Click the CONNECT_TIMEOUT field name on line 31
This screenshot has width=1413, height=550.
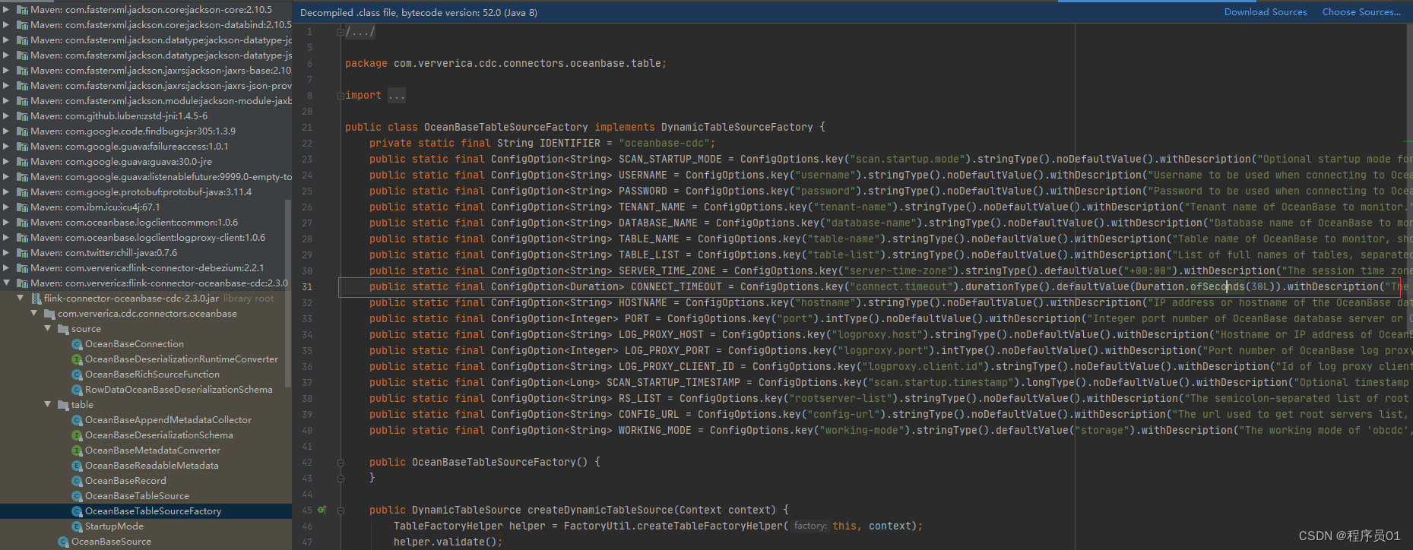pyautogui.click(x=676, y=286)
